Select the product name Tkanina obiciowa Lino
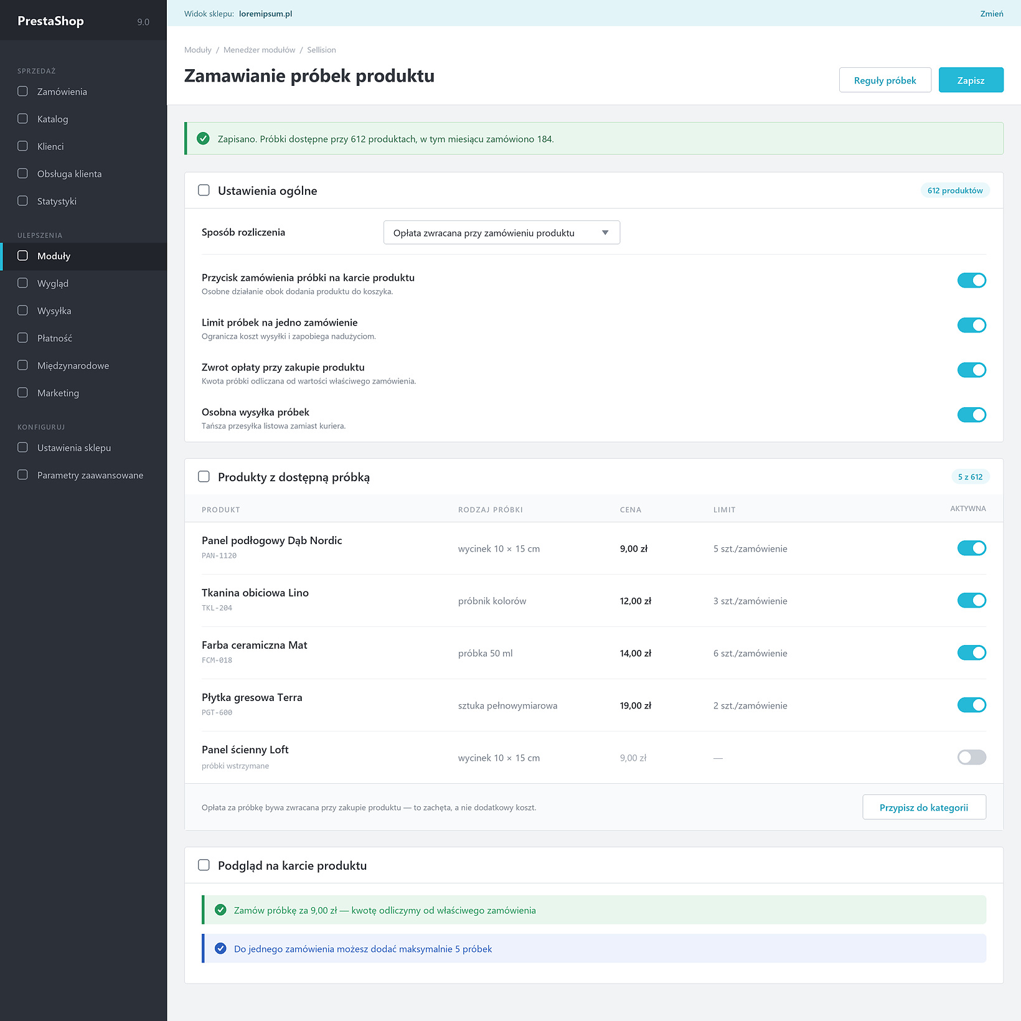 [255, 593]
